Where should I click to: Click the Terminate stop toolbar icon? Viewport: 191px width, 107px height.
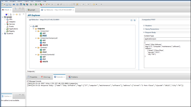(58, 4)
